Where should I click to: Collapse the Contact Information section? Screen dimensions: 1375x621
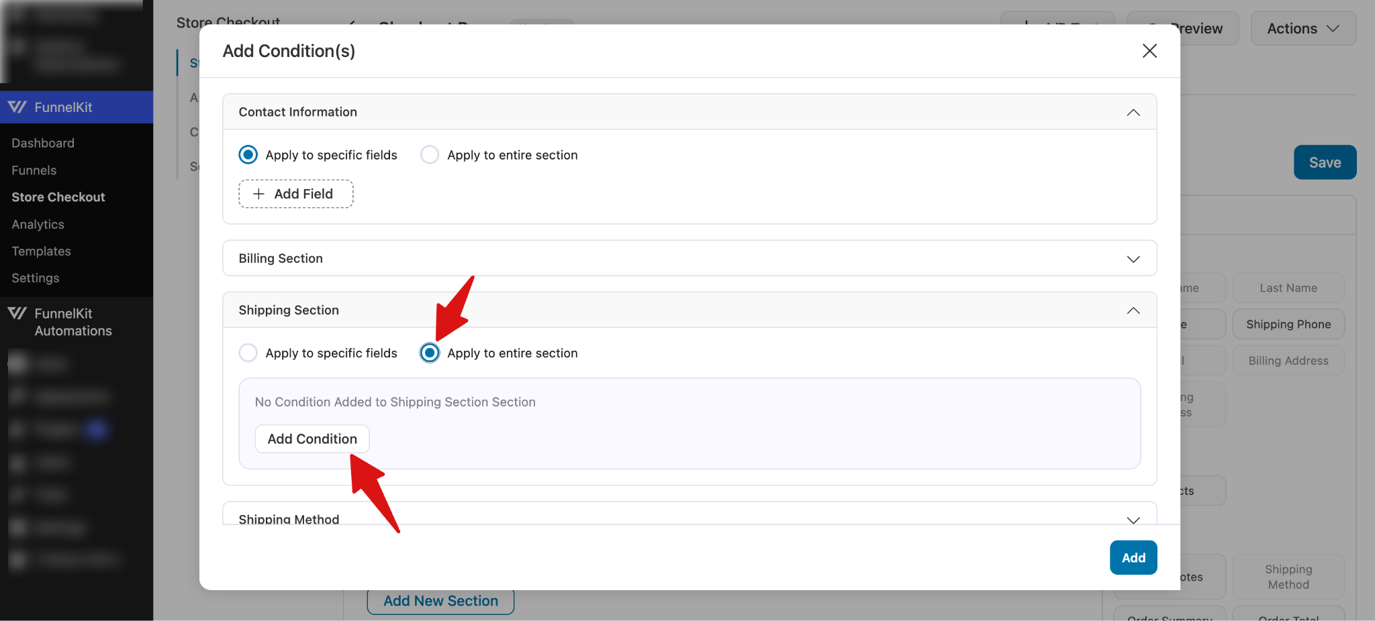(1134, 112)
